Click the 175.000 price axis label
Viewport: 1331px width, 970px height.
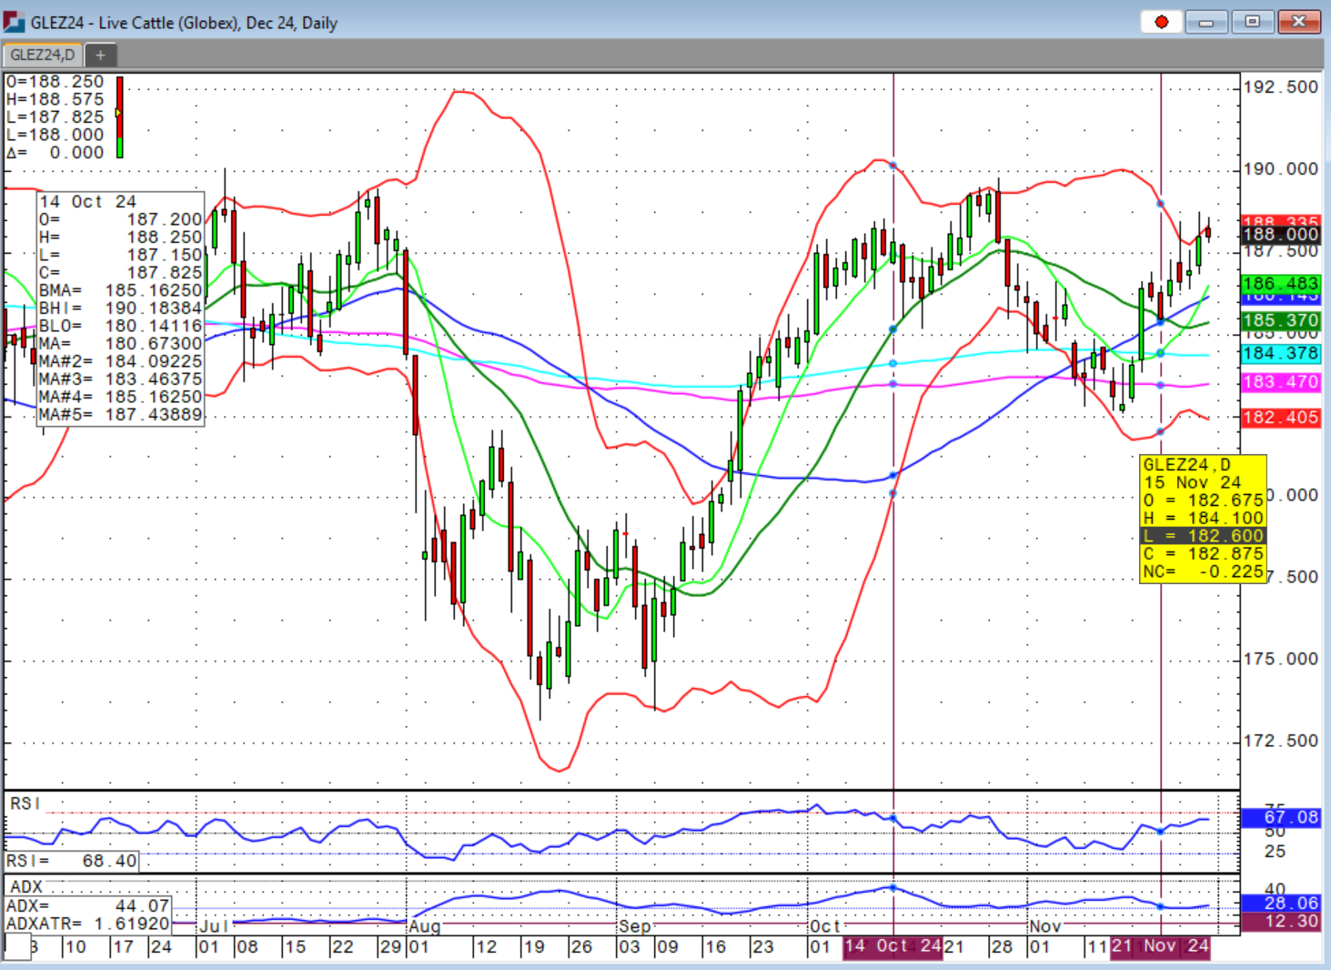point(1281,659)
